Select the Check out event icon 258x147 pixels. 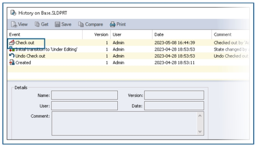pyautogui.click(x=12, y=42)
